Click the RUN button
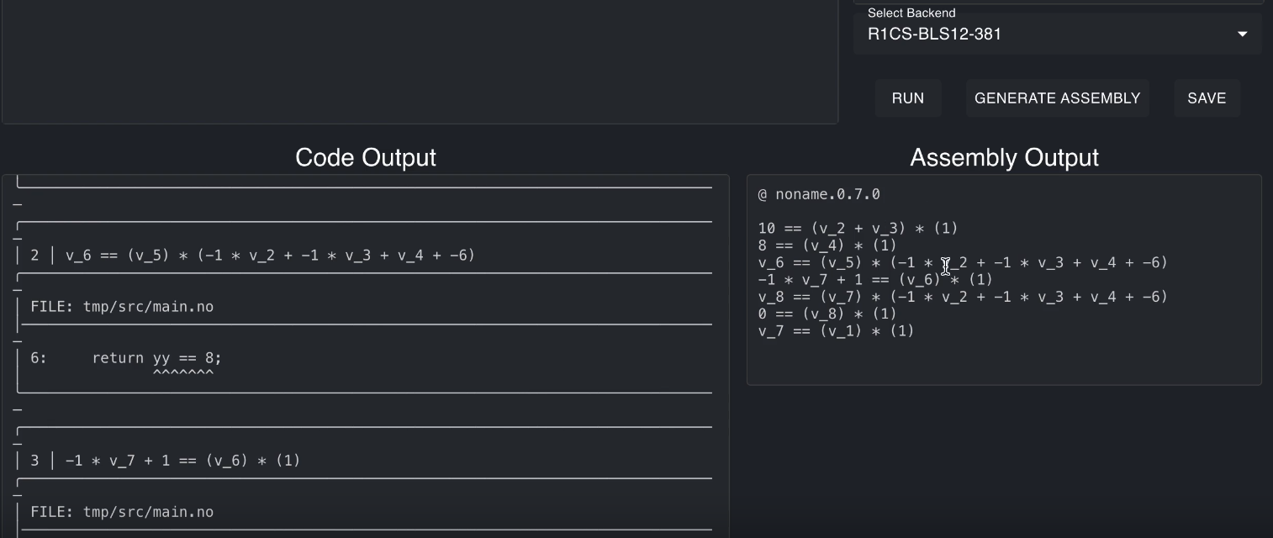The image size is (1273, 538). 907,98
